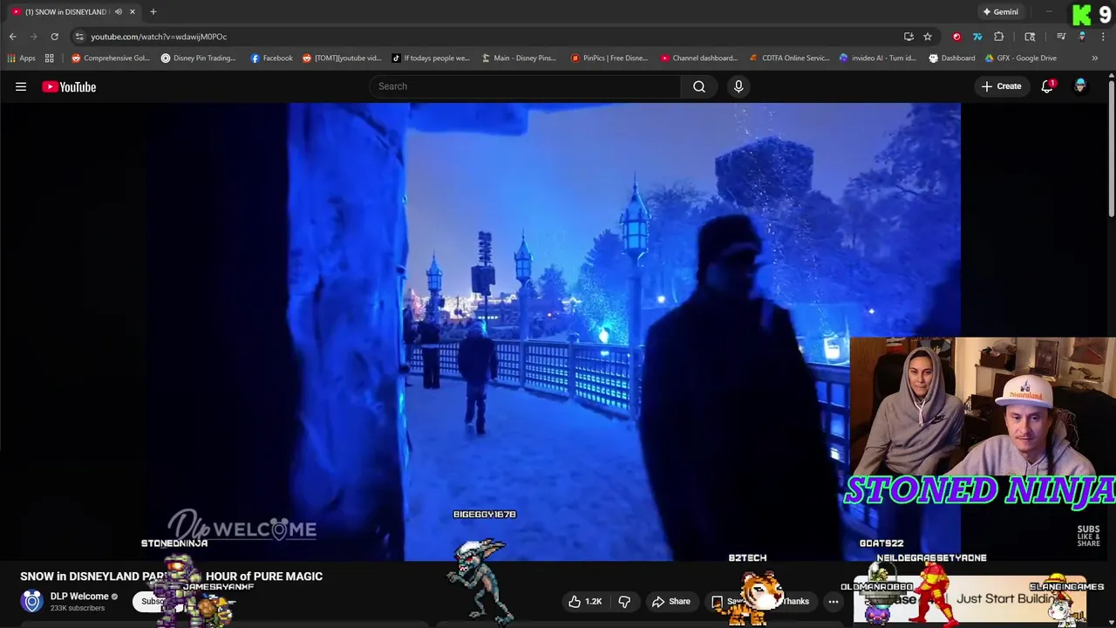Open Dashboard bookmark
This screenshot has width=1116, height=628.
pyautogui.click(x=952, y=58)
